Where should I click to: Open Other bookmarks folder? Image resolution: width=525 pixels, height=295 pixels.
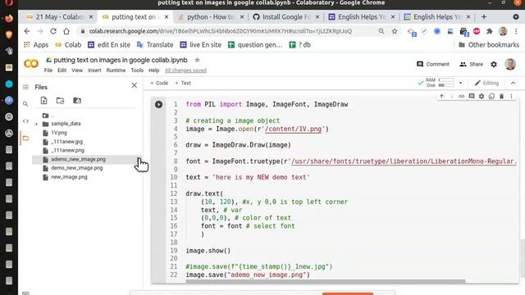tap(489, 45)
